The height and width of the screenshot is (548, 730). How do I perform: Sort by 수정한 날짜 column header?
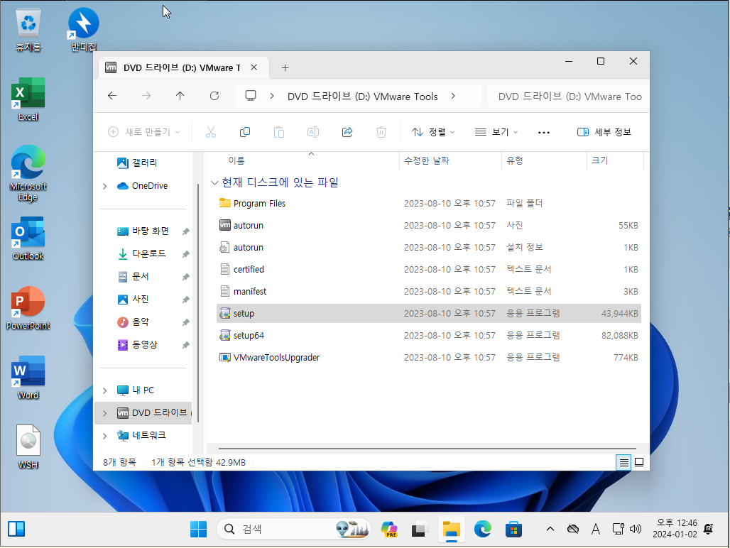427,161
